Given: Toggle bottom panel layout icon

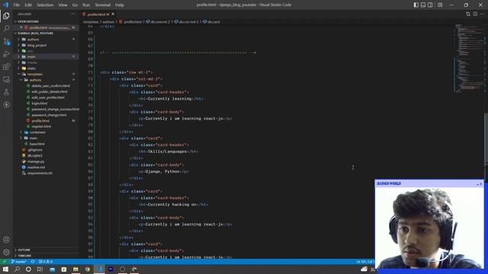Looking at the screenshot, I should click(x=423, y=5).
